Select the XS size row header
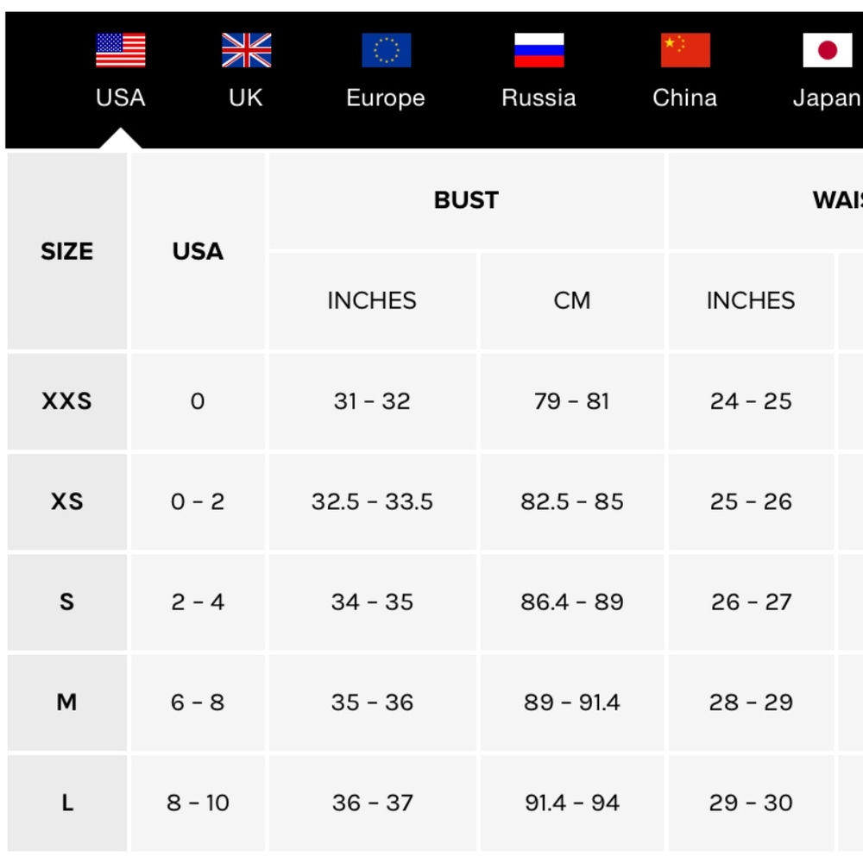 pos(66,501)
